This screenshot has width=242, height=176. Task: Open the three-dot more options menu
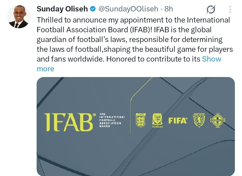coord(230,9)
